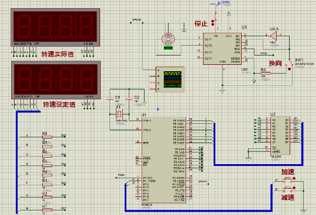
Task: Select resistor R2 on line G
Action: pos(47,197)
